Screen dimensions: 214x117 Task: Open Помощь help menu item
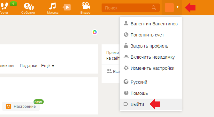tap(151, 93)
